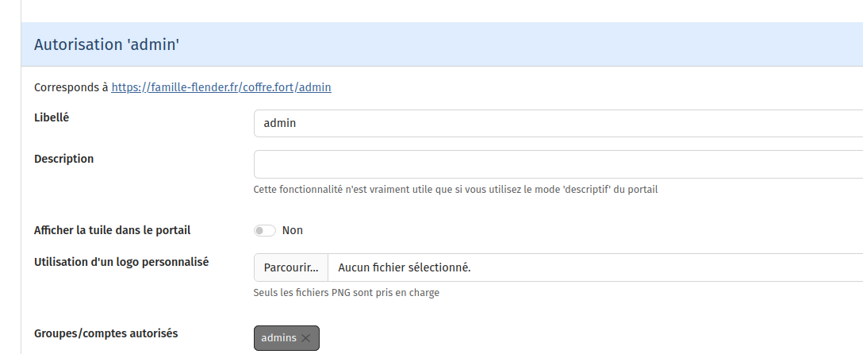
Task: Click the "Autorisation 'admin'" panel heading
Action: coord(106,45)
